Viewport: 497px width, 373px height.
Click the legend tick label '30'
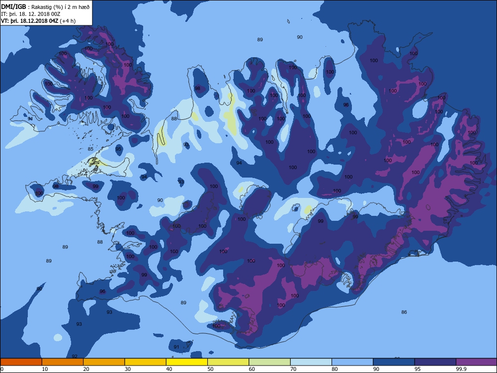(128, 369)
